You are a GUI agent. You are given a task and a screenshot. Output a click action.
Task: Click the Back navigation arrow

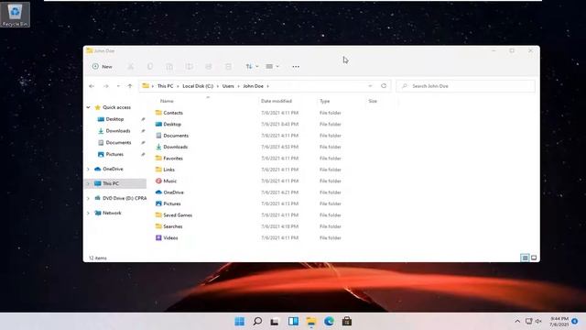tap(92, 86)
